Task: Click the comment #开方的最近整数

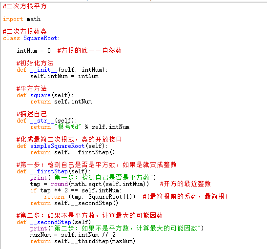Action: (x=185, y=184)
